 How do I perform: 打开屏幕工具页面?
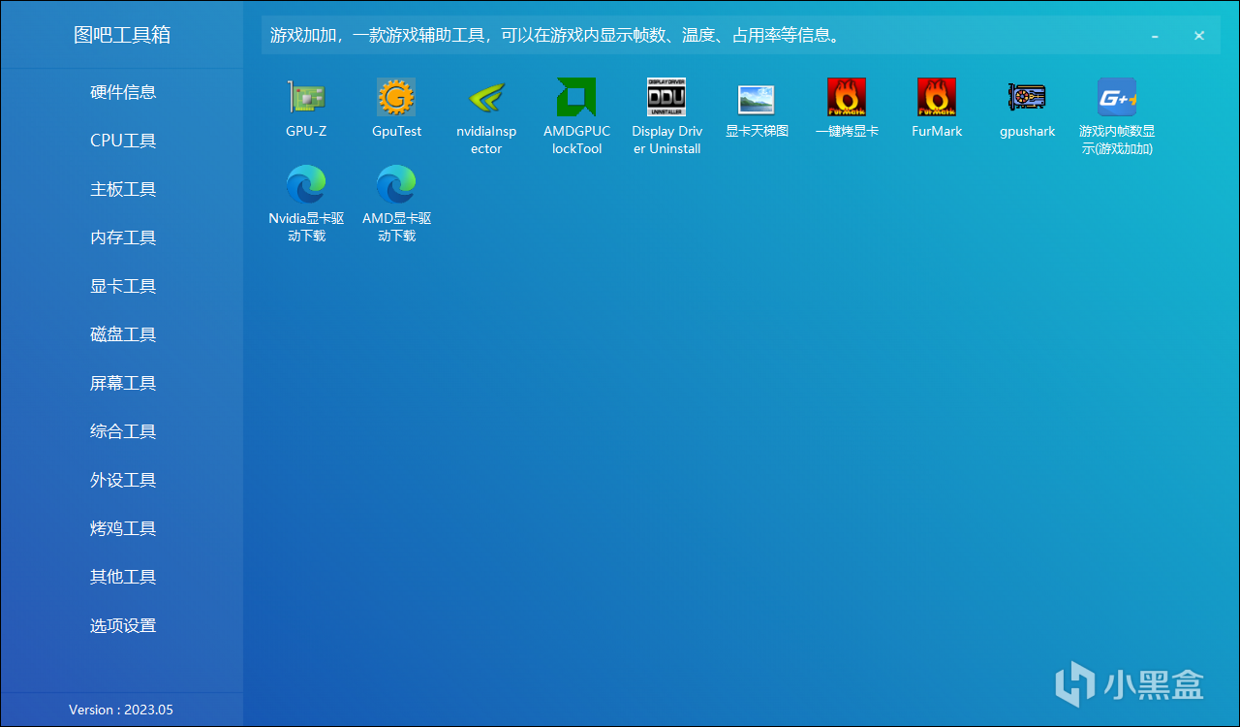(x=122, y=382)
